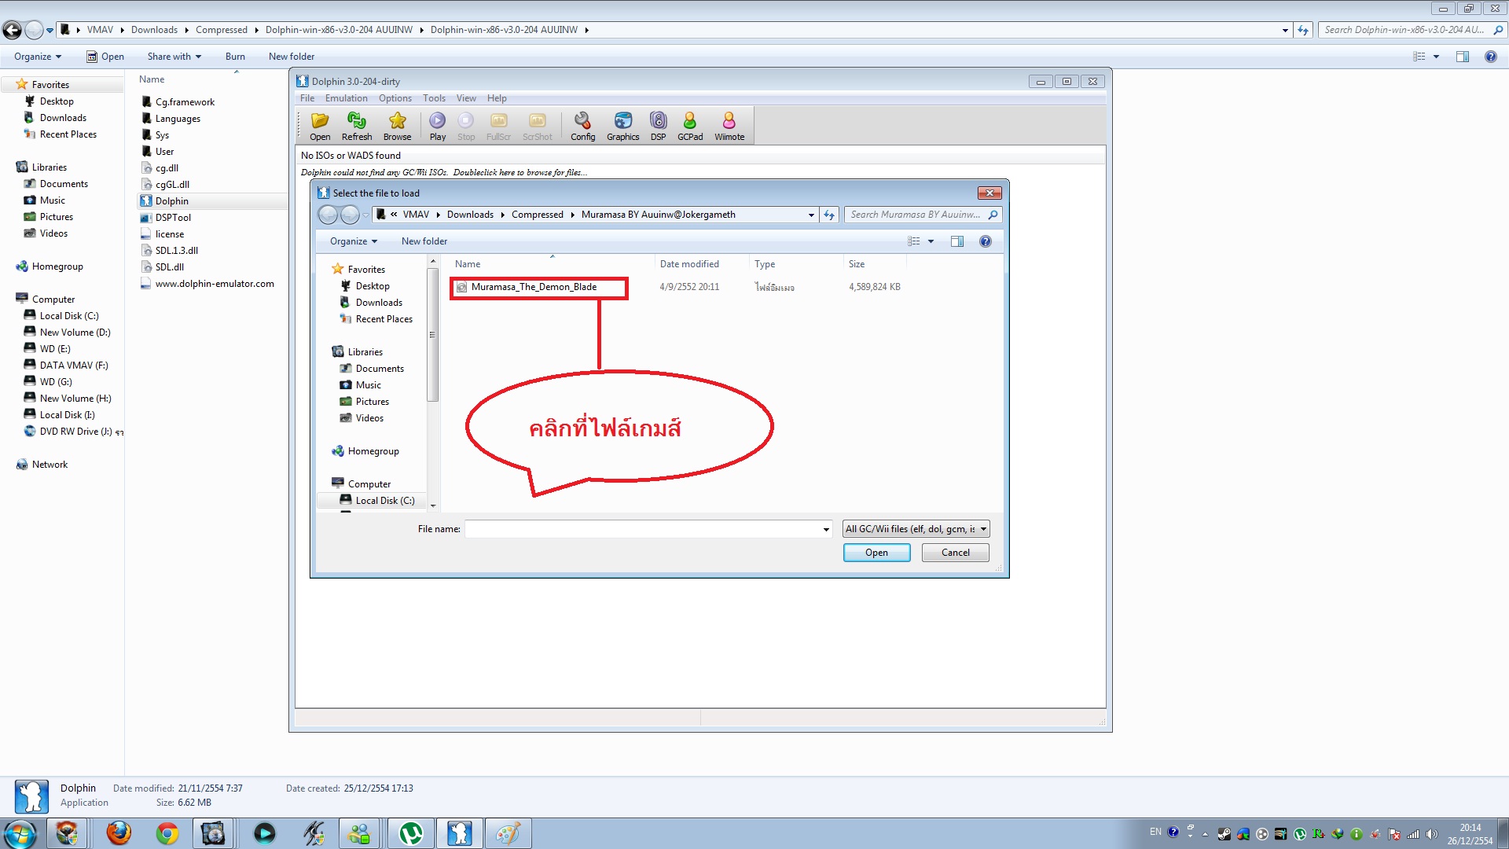This screenshot has height=849, width=1509.
Task: Click the ScrShot icon in Dolphin toolbar
Action: [x=538, y=126]
